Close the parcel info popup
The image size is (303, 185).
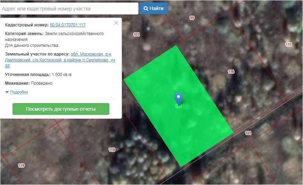tap(116, 23)
